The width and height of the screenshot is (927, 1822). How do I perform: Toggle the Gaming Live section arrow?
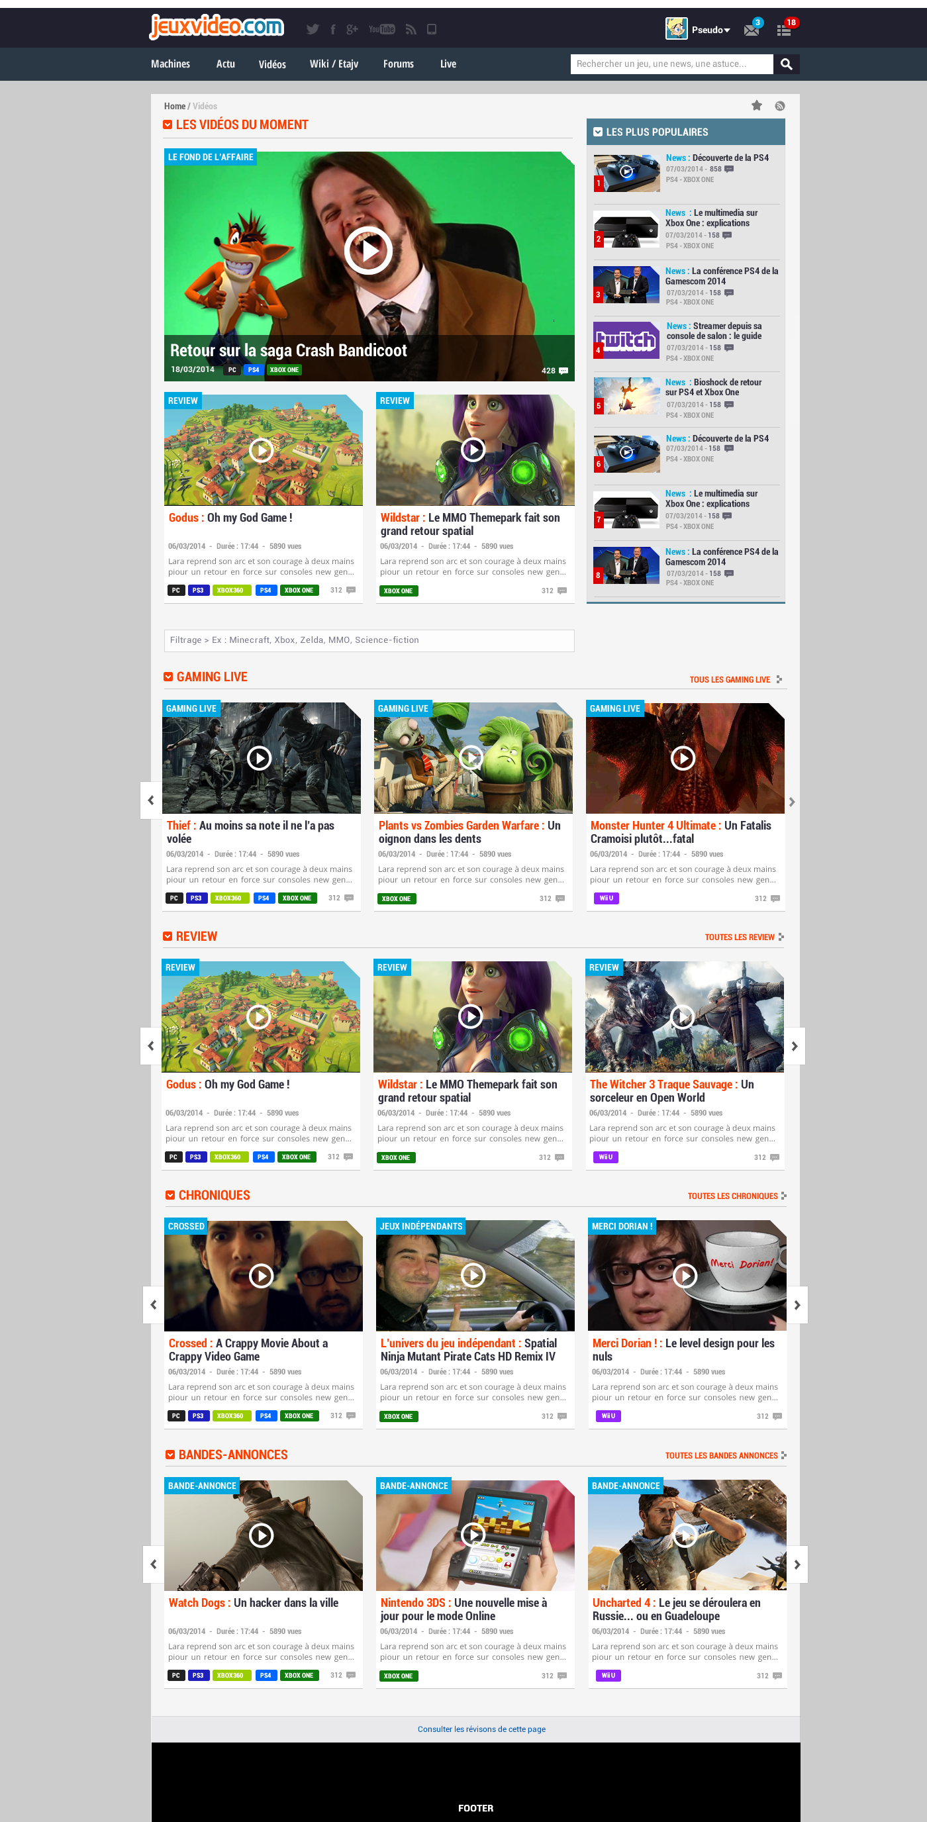click(168, 677)
